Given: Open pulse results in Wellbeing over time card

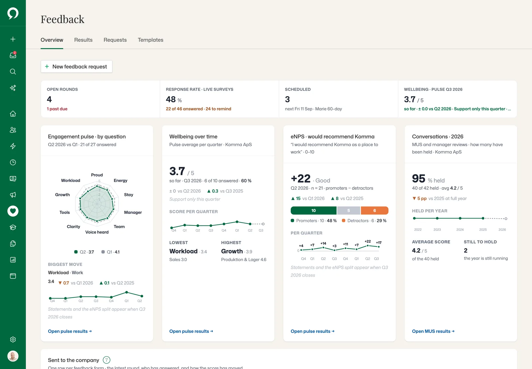Looking at the screenshot, I should tap(191, 331).
